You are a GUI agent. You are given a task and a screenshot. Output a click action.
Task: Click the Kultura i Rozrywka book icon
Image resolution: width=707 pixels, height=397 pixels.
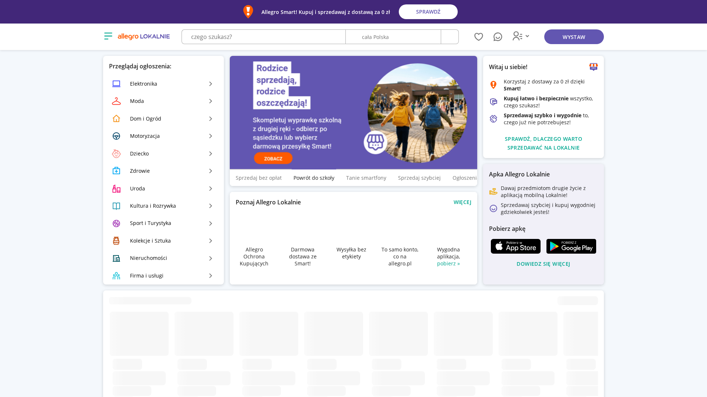click(x=116, y=206)
